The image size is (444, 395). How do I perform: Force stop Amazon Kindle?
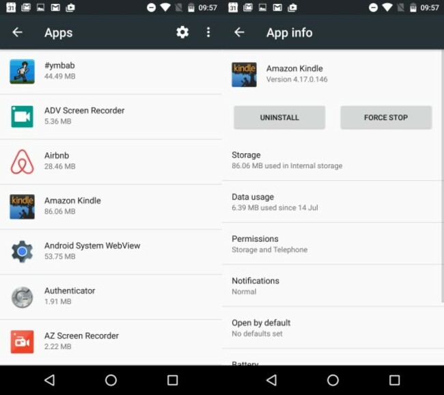[386, 118]
